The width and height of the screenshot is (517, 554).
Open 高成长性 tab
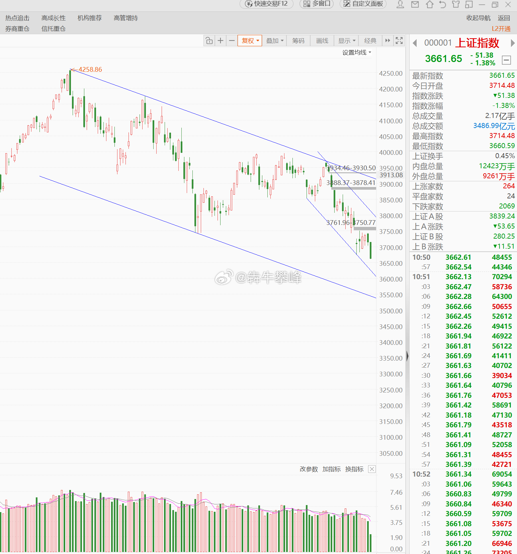coord(54,18)
